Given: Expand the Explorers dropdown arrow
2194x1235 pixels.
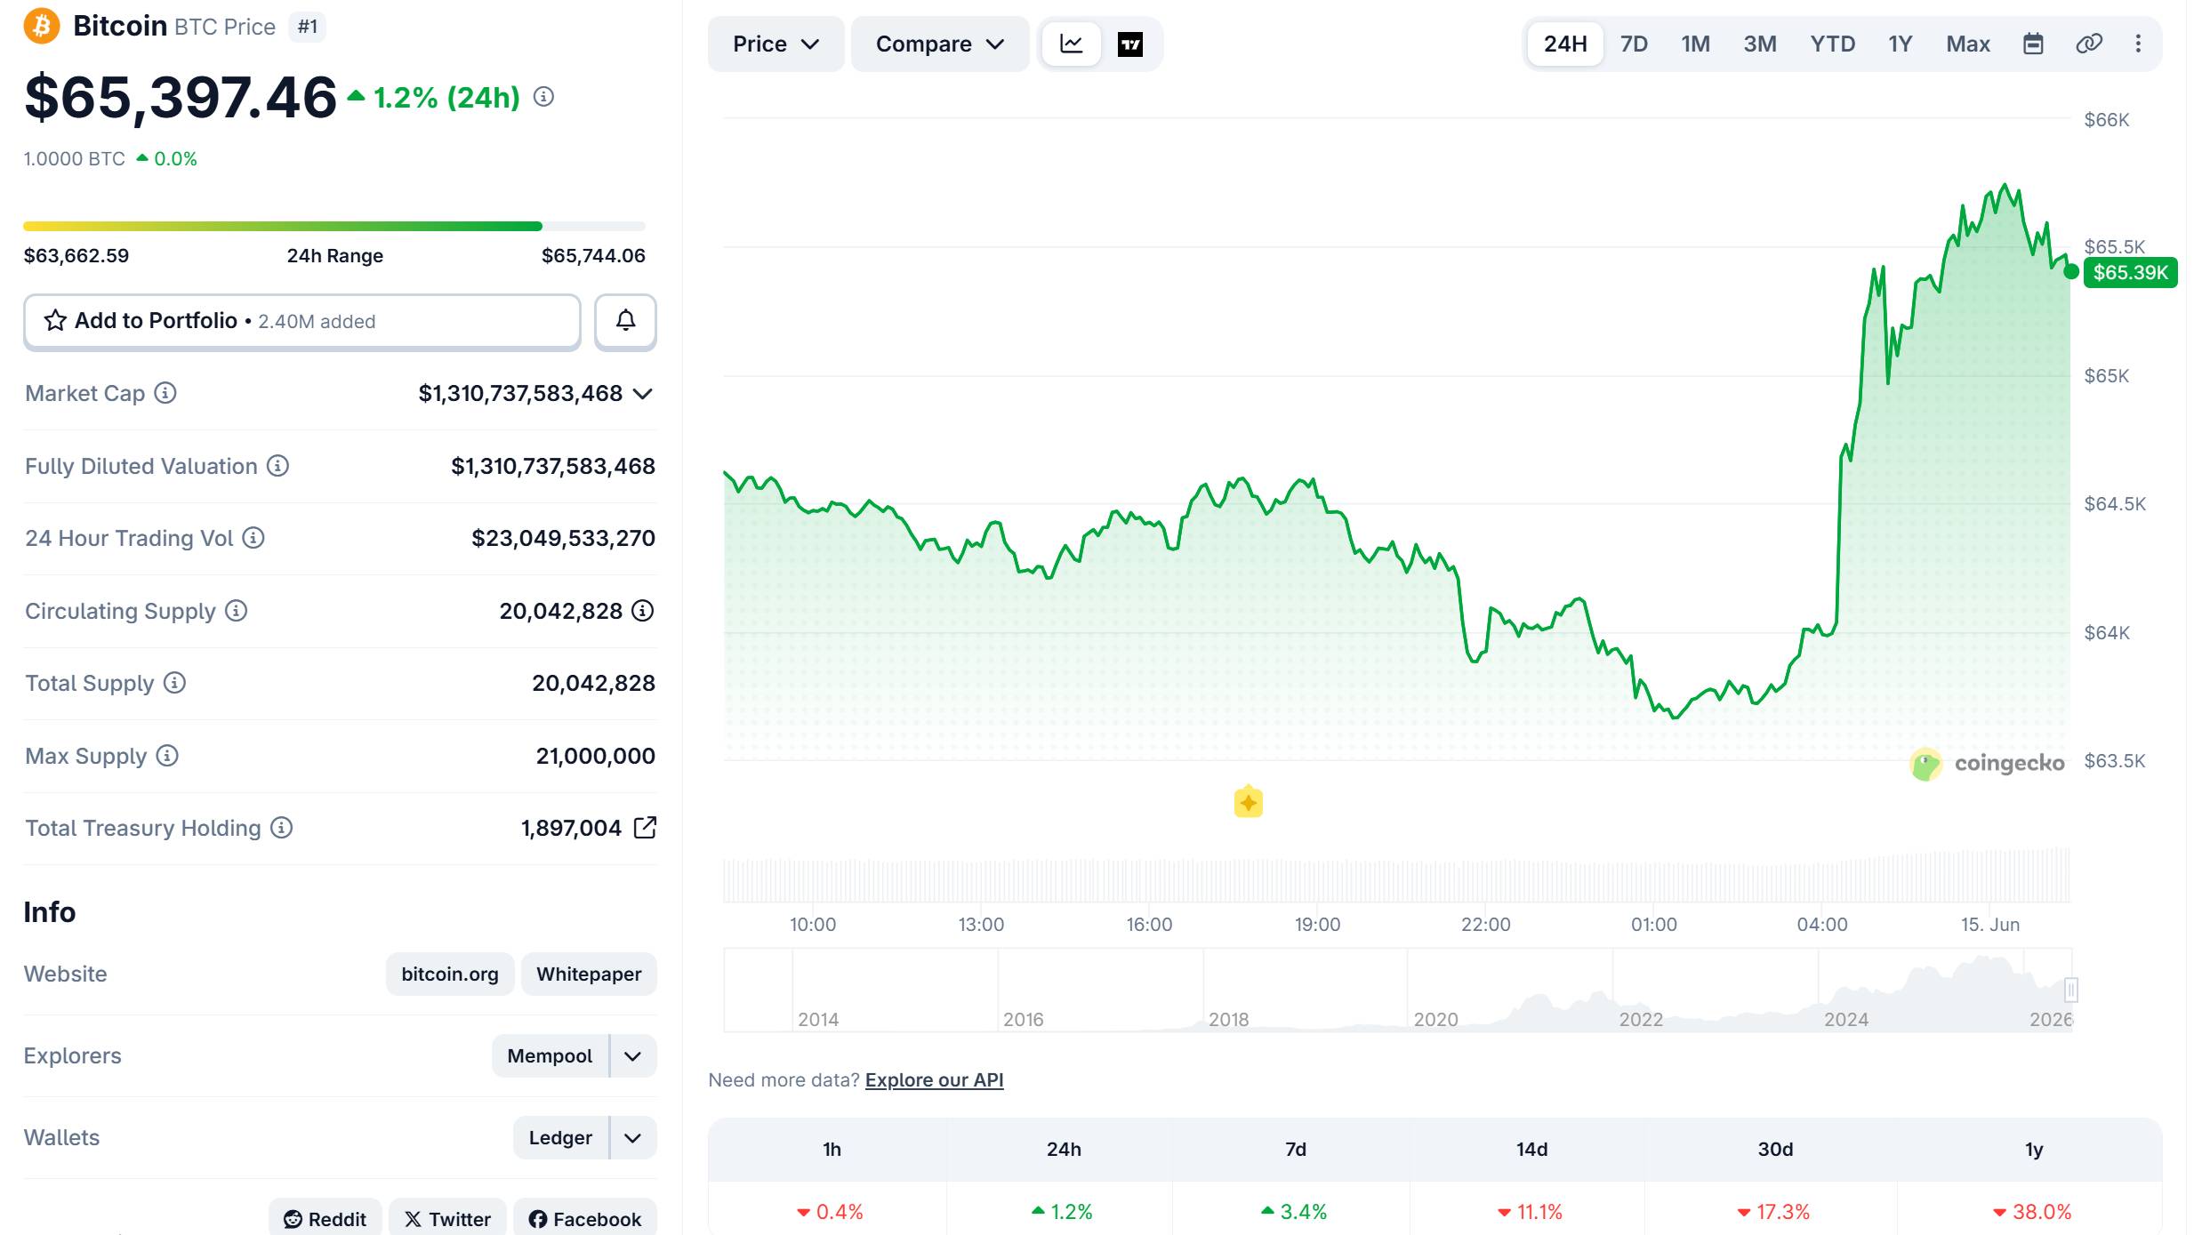Looking at the screenshot, I should coord(633,1056).
